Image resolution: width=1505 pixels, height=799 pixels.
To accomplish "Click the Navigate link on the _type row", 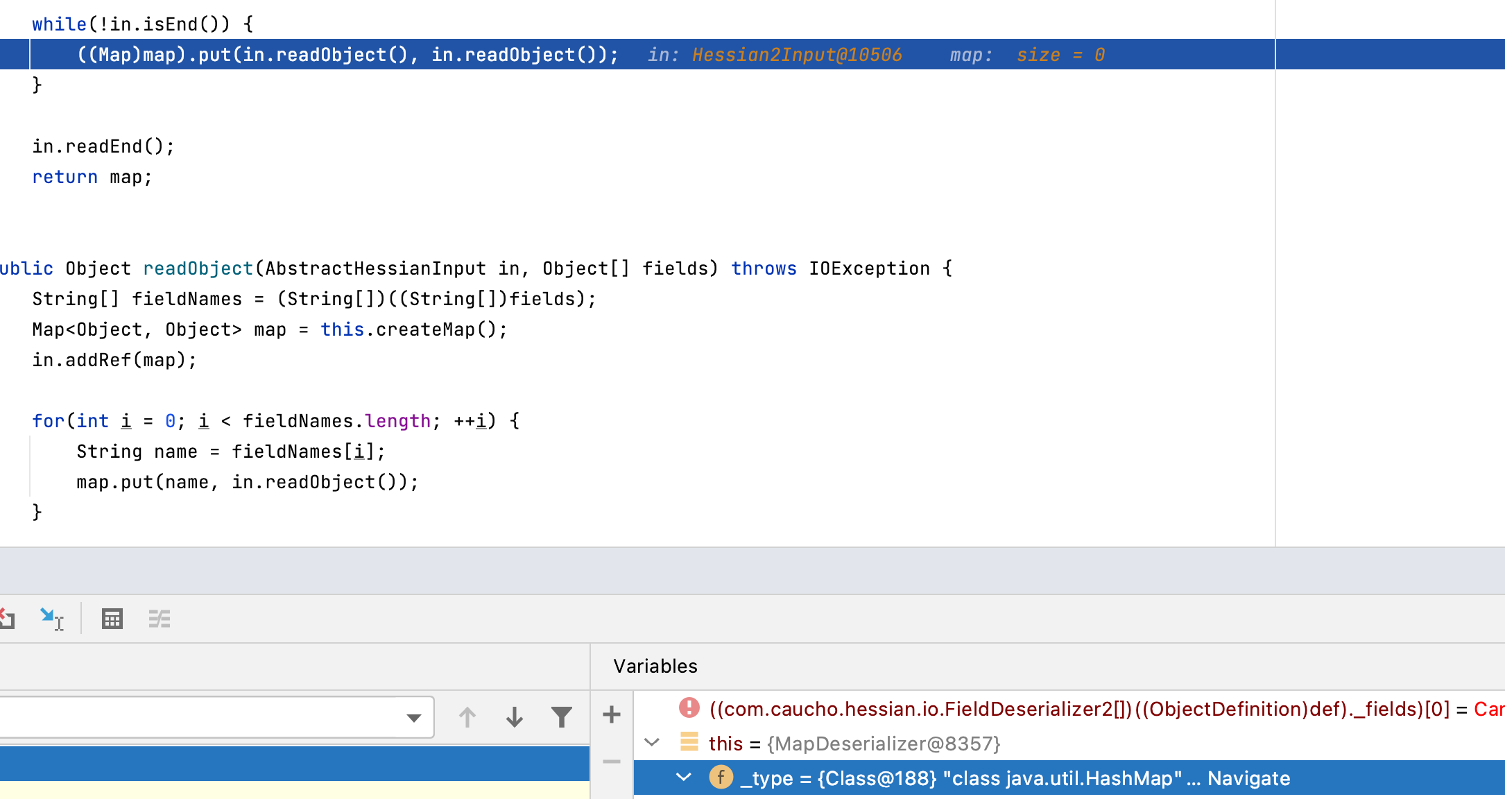I will pyautogui.click(x=1248, y=778).
